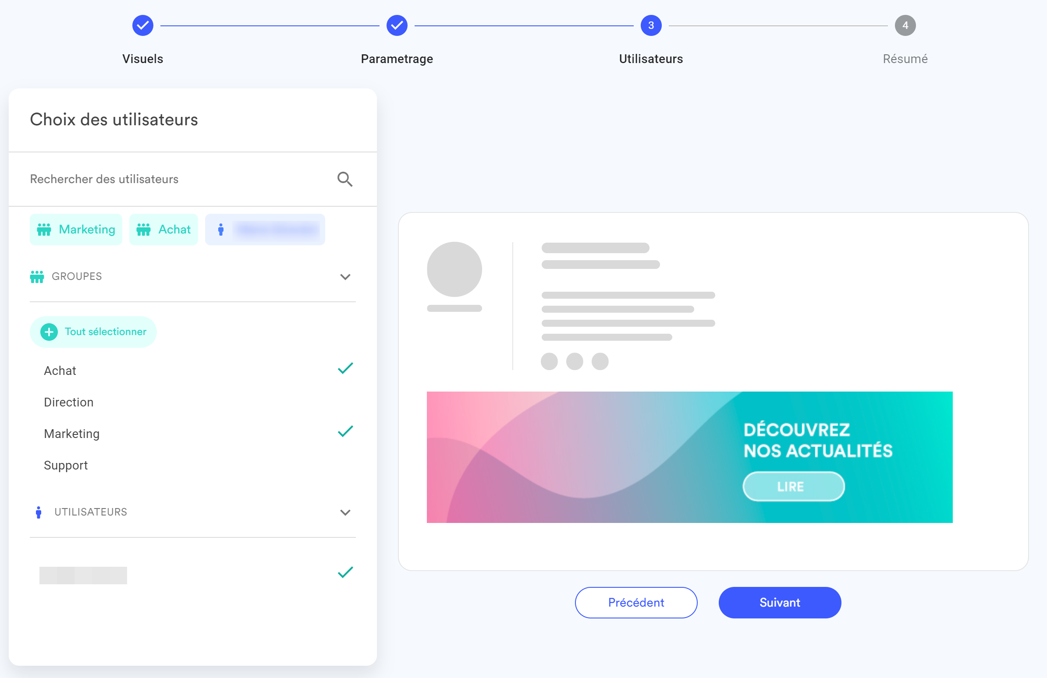Collapse the UTILISATEURS section chevron
1047x678 pixels.
[345, 513]
